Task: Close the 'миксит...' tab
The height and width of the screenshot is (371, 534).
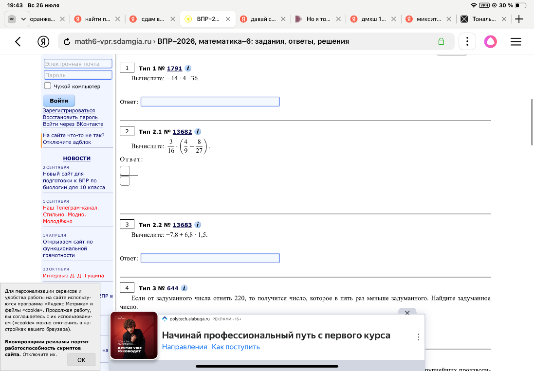Action: (449, 19)
